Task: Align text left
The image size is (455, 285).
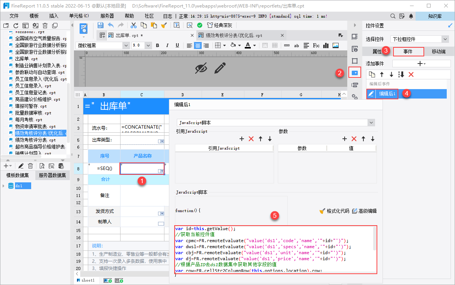Action: pyautogui.click(x=190, y=45)
